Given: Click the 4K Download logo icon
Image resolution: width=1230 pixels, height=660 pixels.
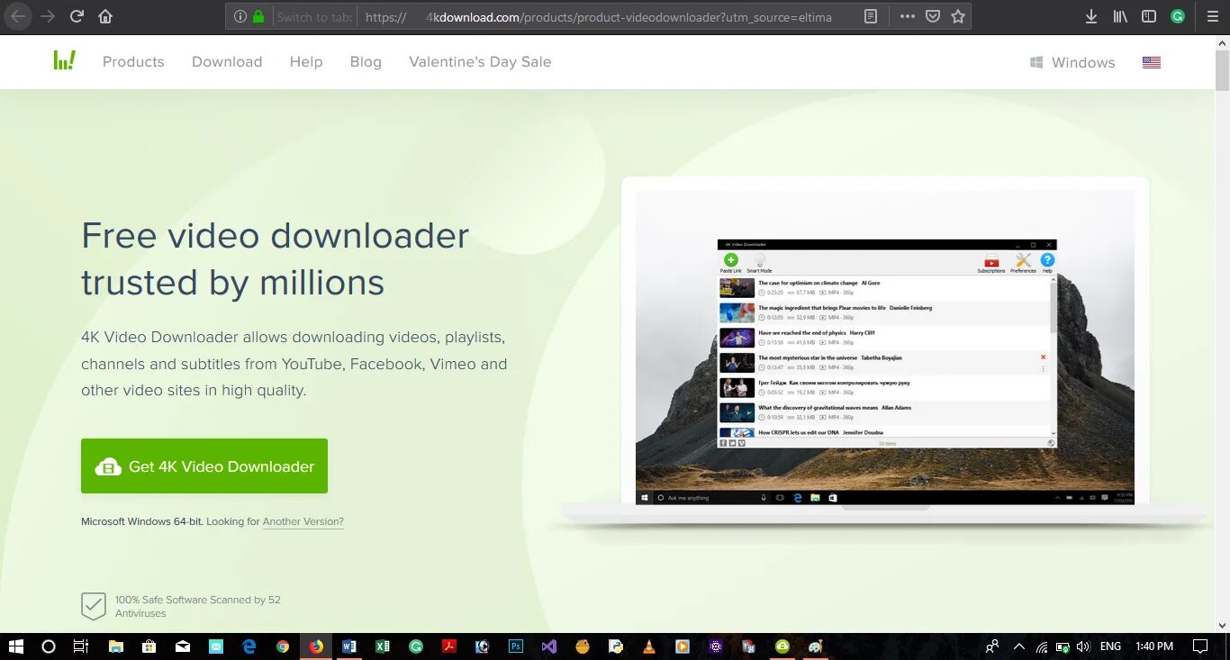Looking at the screenshot, I should [64, 60].
